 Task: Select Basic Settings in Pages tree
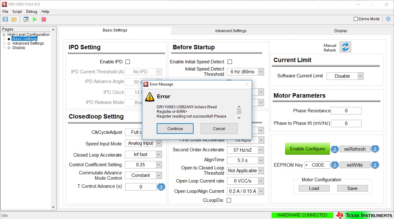click(25, 39)
